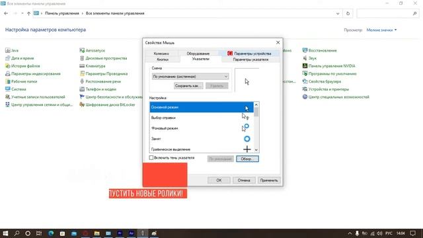Click Сохранить как button
Image resolution: width=423 pixels, height=238 pixels.
coord(188,86)
